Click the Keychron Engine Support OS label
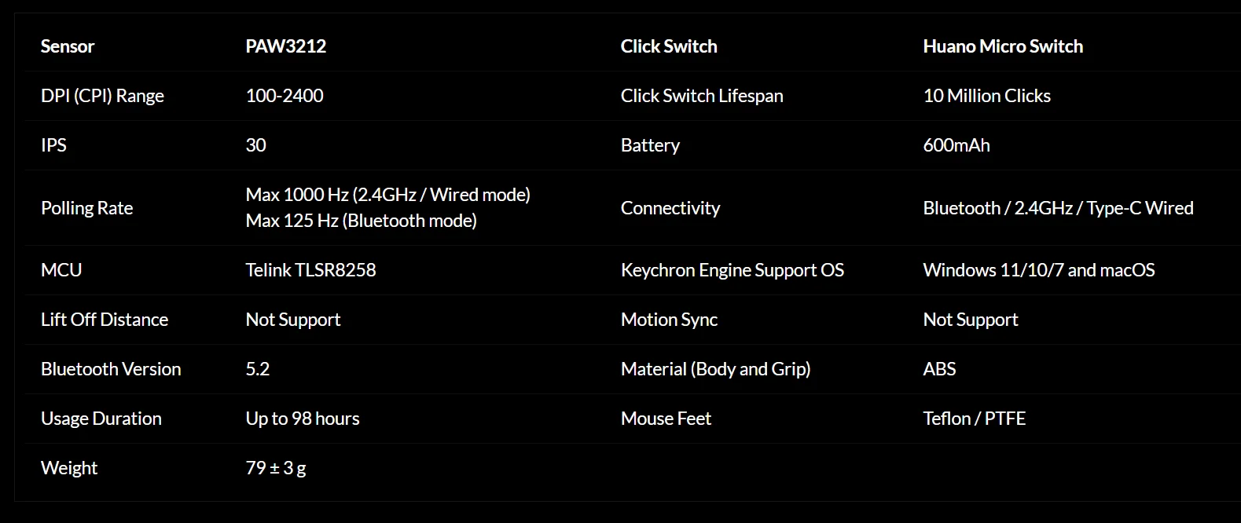The width and height of the screenshot is (1241, 523). click(x=732, y=270)
